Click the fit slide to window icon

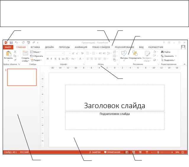tap(183, 152)
